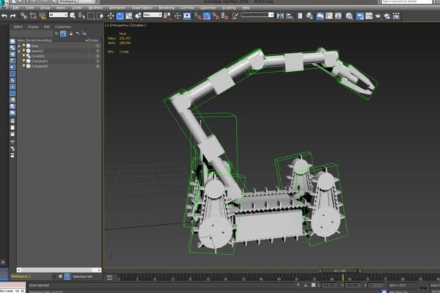Toggle the light bulb visibility of Cylinder001
Screen dimensions: 440x293
[24, 61]
